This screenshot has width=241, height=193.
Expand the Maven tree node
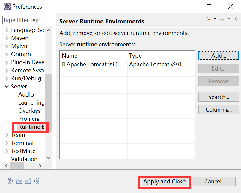tap(7, 38)
